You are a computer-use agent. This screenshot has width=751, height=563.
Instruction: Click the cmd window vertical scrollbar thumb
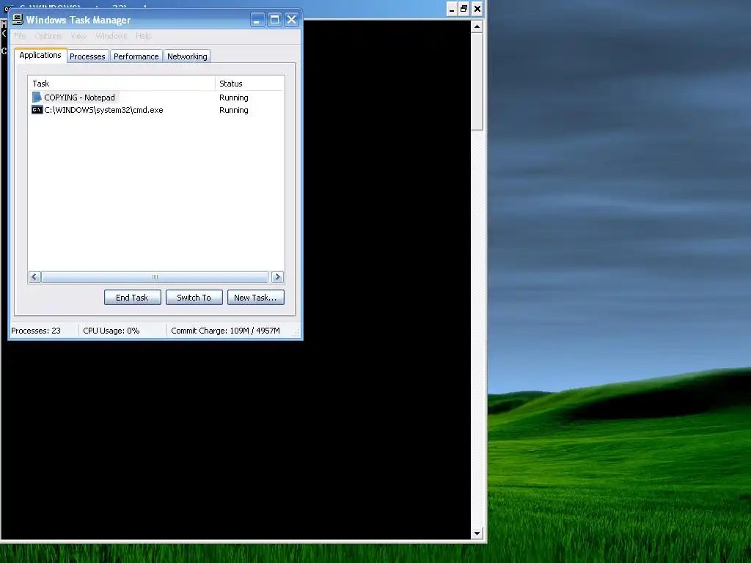[x=477, y=82]
